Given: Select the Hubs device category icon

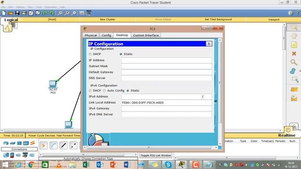Looking at the screenshot, I should [19, 143].
